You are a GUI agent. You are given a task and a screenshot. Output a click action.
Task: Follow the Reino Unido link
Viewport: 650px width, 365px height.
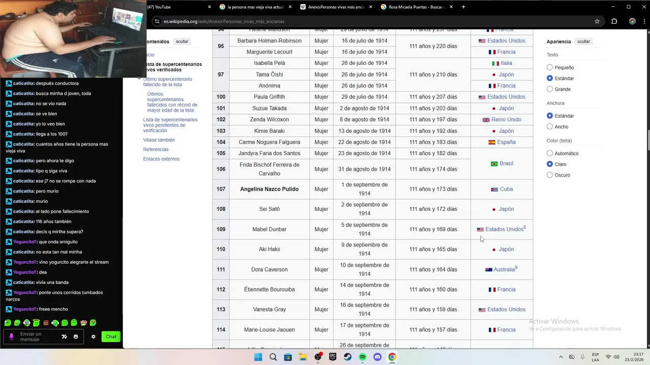(x=506, y=120)
